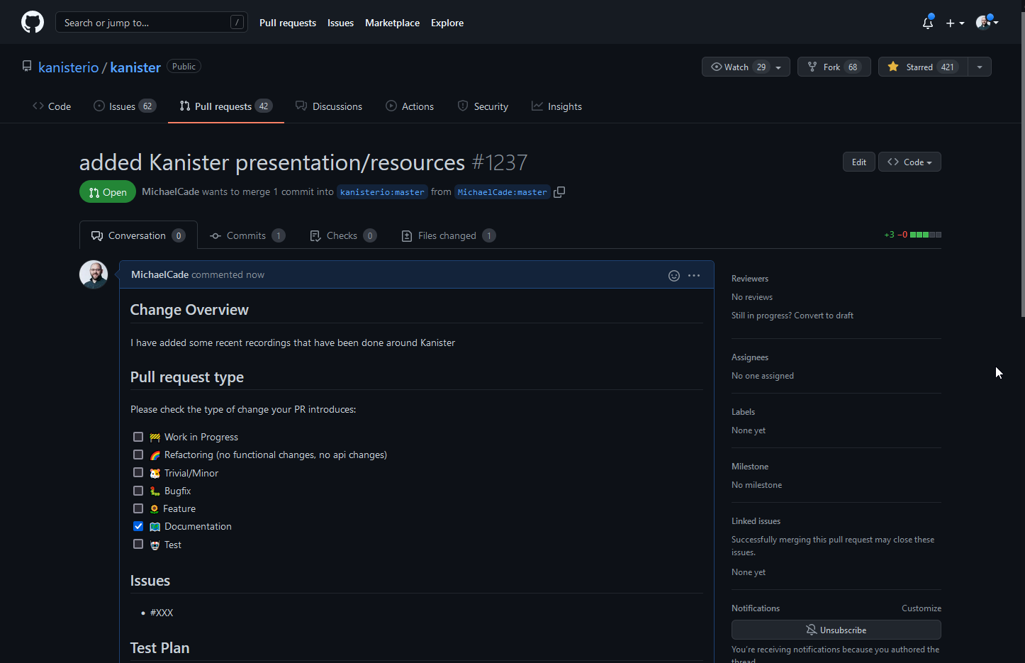Open the Code dropdown beside Edit
The width and height of the screenshot is (1025, 663).
coord(909,162)
